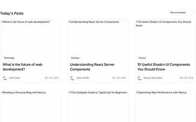The width and height of the screenshot is (196, 122).
Task: Open the Recommended sort dropdown
Action: [x=182, y=13]
